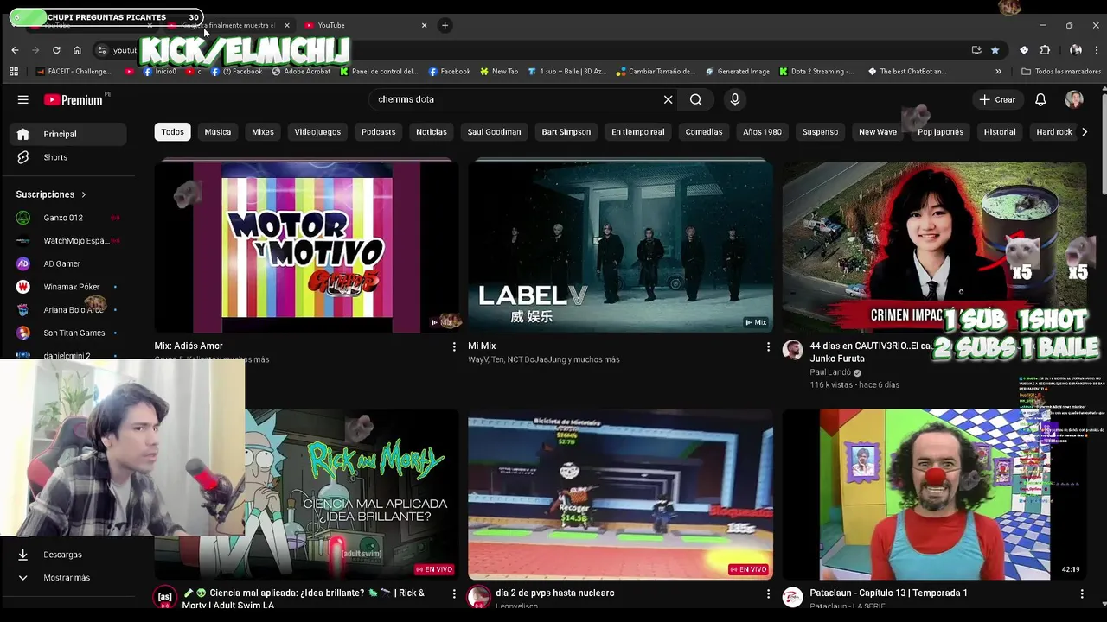Click the Crear button
The image size is (1107, 622).
[x=996, y=99]
